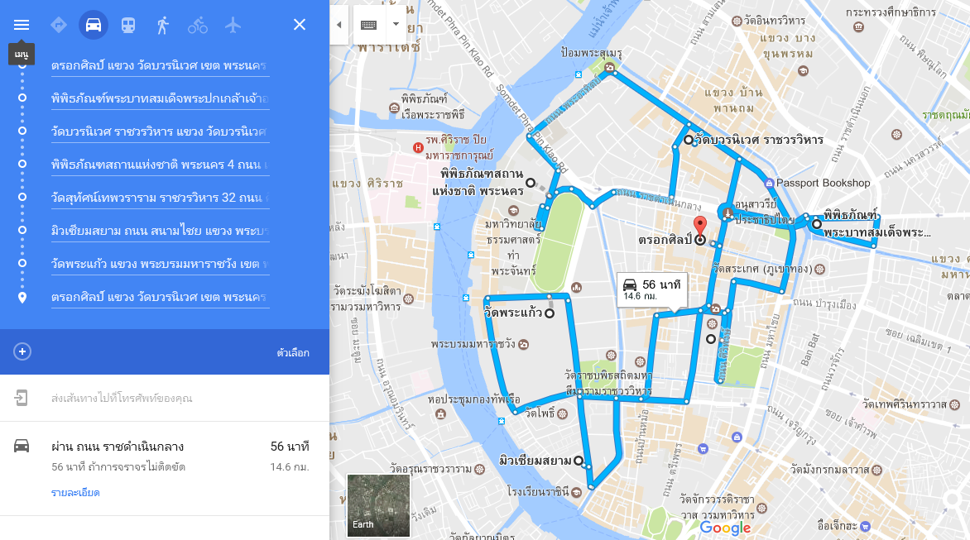Expand the keyboard input dropdown arrow
The width and height of the screenshot is (970, 540).
pos(396,25)
